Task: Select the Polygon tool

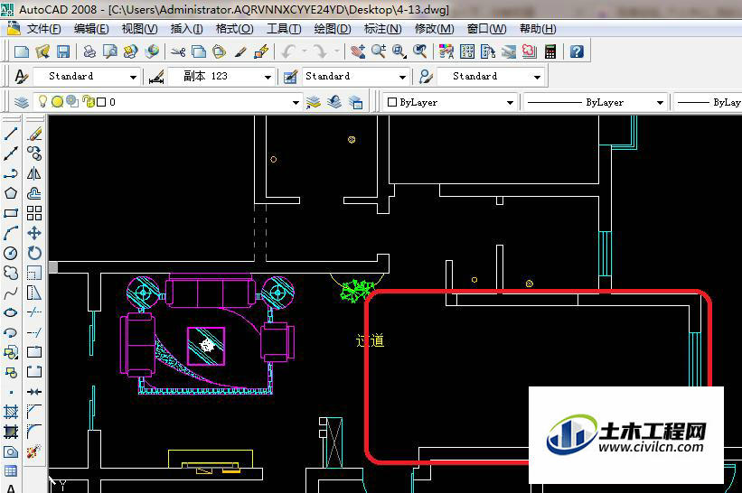Action: coord(11,193)
